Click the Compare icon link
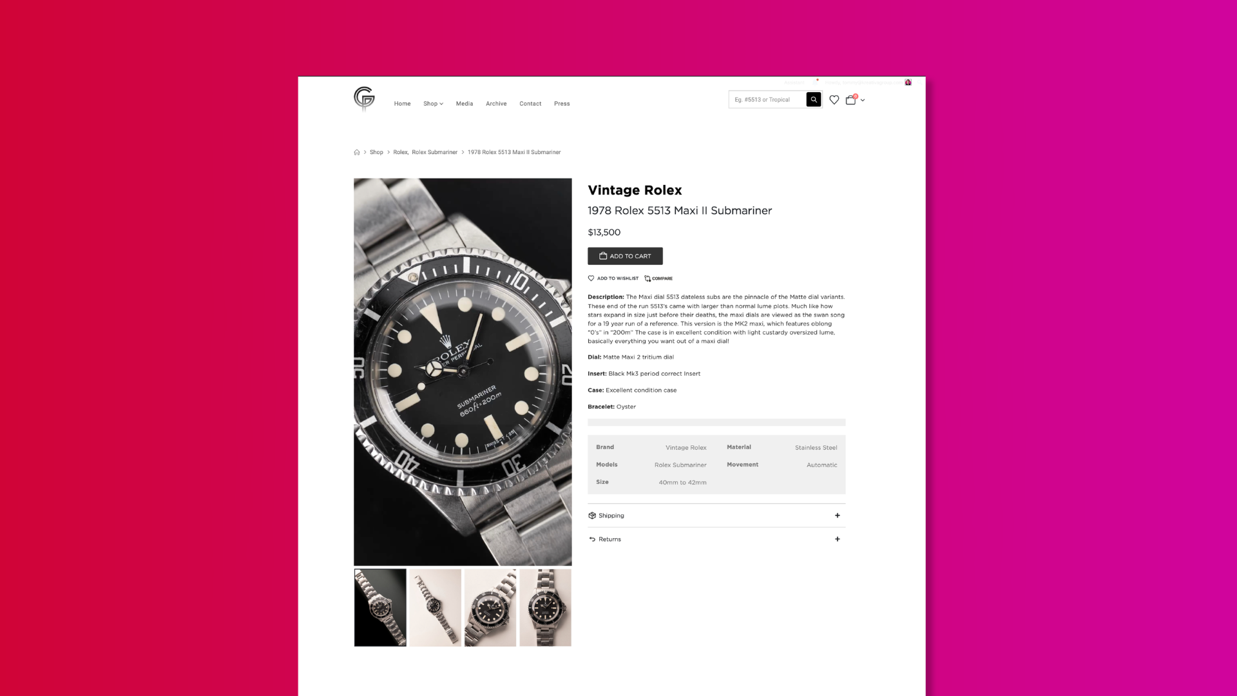Viewport: 1237px width, 696px height. tap(658, 278)
